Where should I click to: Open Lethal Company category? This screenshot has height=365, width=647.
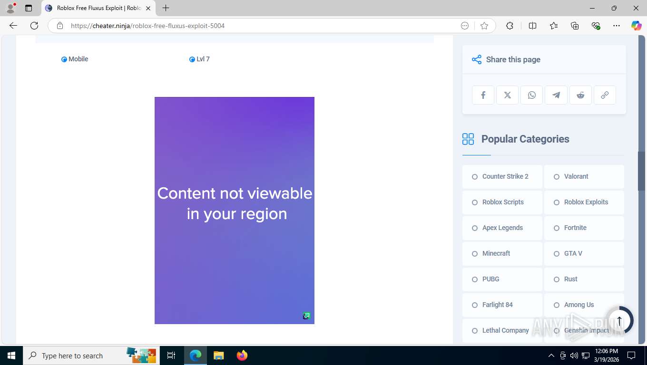coord(502,331)
